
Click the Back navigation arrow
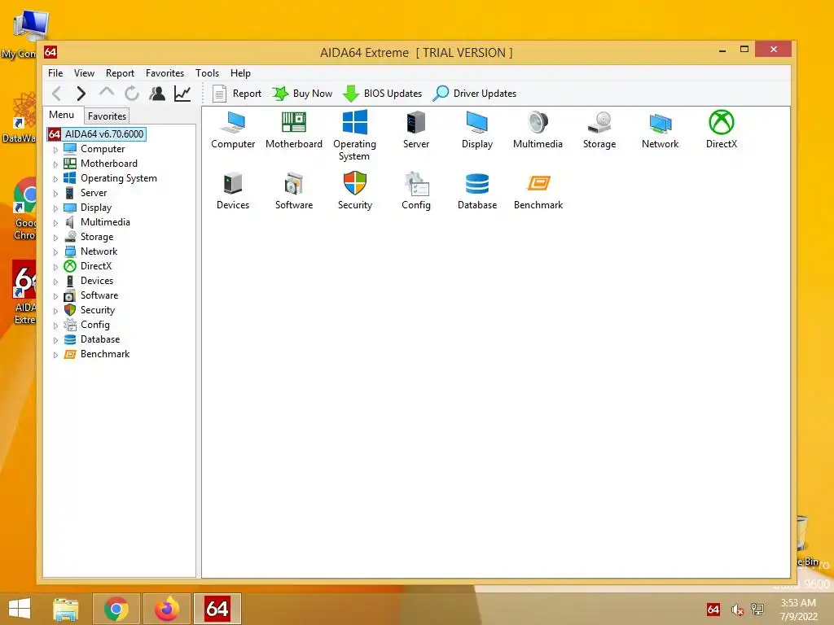(56, 94)
